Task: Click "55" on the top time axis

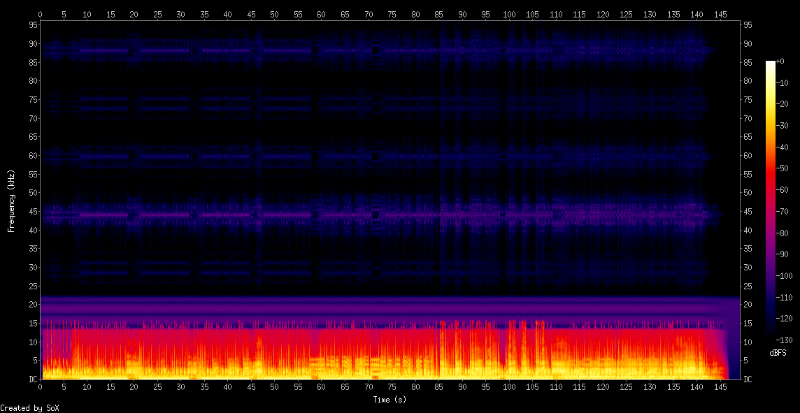Action: [298, 15]
